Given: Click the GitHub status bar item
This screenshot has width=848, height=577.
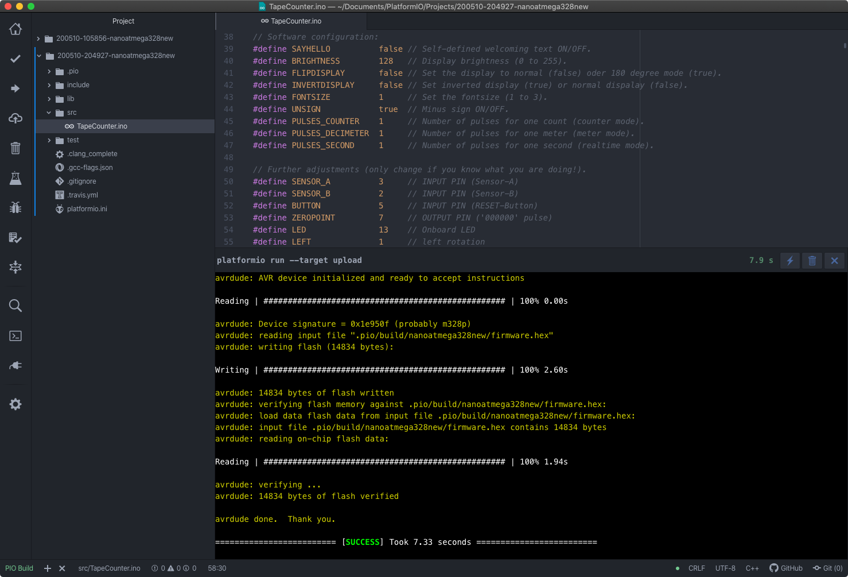Looking at the screenshot, I should [786, 568].
